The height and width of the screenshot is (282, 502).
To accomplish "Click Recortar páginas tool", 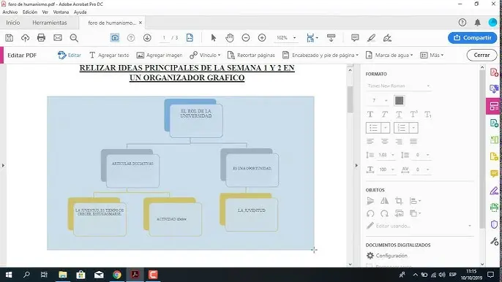I will [251, 55].
